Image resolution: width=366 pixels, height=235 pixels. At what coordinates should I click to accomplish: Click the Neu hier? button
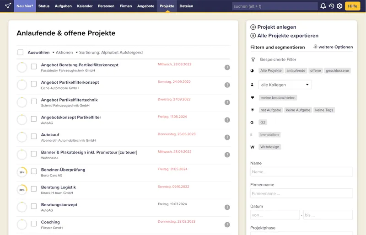point(25,6)
